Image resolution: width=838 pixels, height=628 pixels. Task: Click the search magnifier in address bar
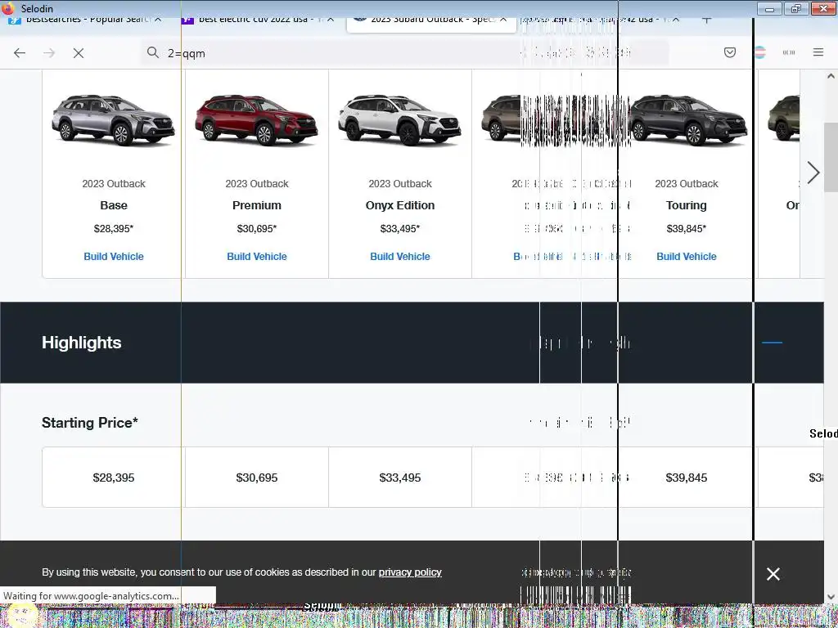pos(153,52)
